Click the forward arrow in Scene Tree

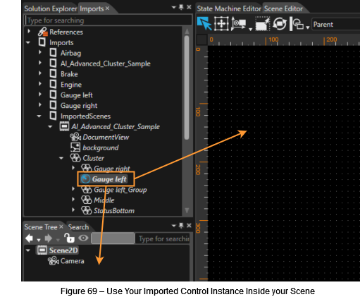click(49, 238)
